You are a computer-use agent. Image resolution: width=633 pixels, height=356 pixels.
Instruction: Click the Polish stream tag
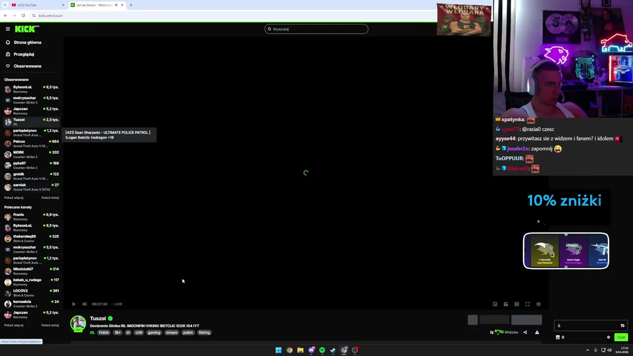coord(104,333)
